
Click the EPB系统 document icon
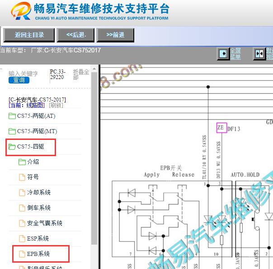[22, 254]
